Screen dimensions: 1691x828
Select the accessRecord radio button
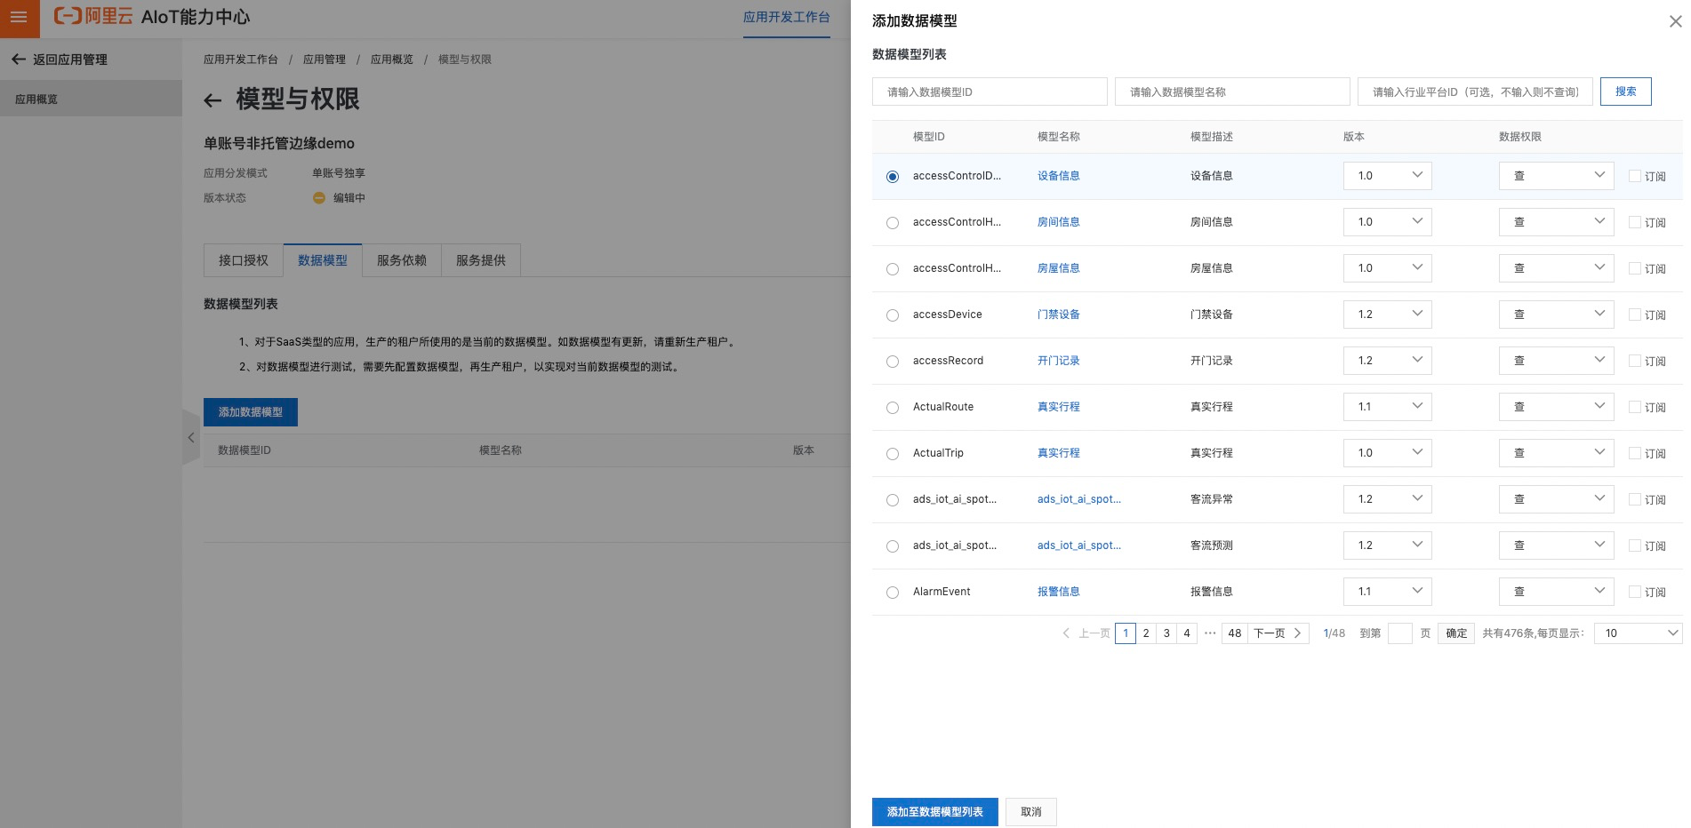point(893,362)
